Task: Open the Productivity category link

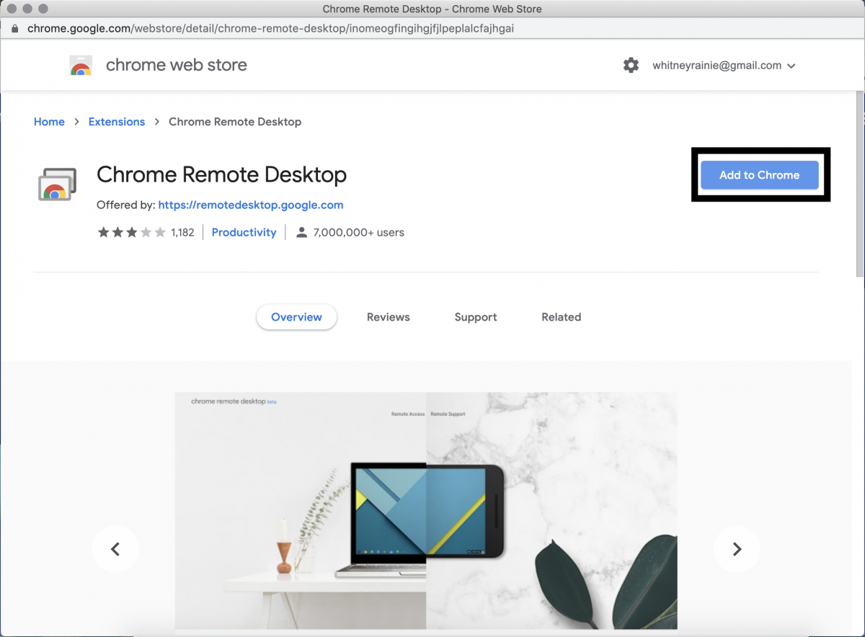Action: (244, 232)
